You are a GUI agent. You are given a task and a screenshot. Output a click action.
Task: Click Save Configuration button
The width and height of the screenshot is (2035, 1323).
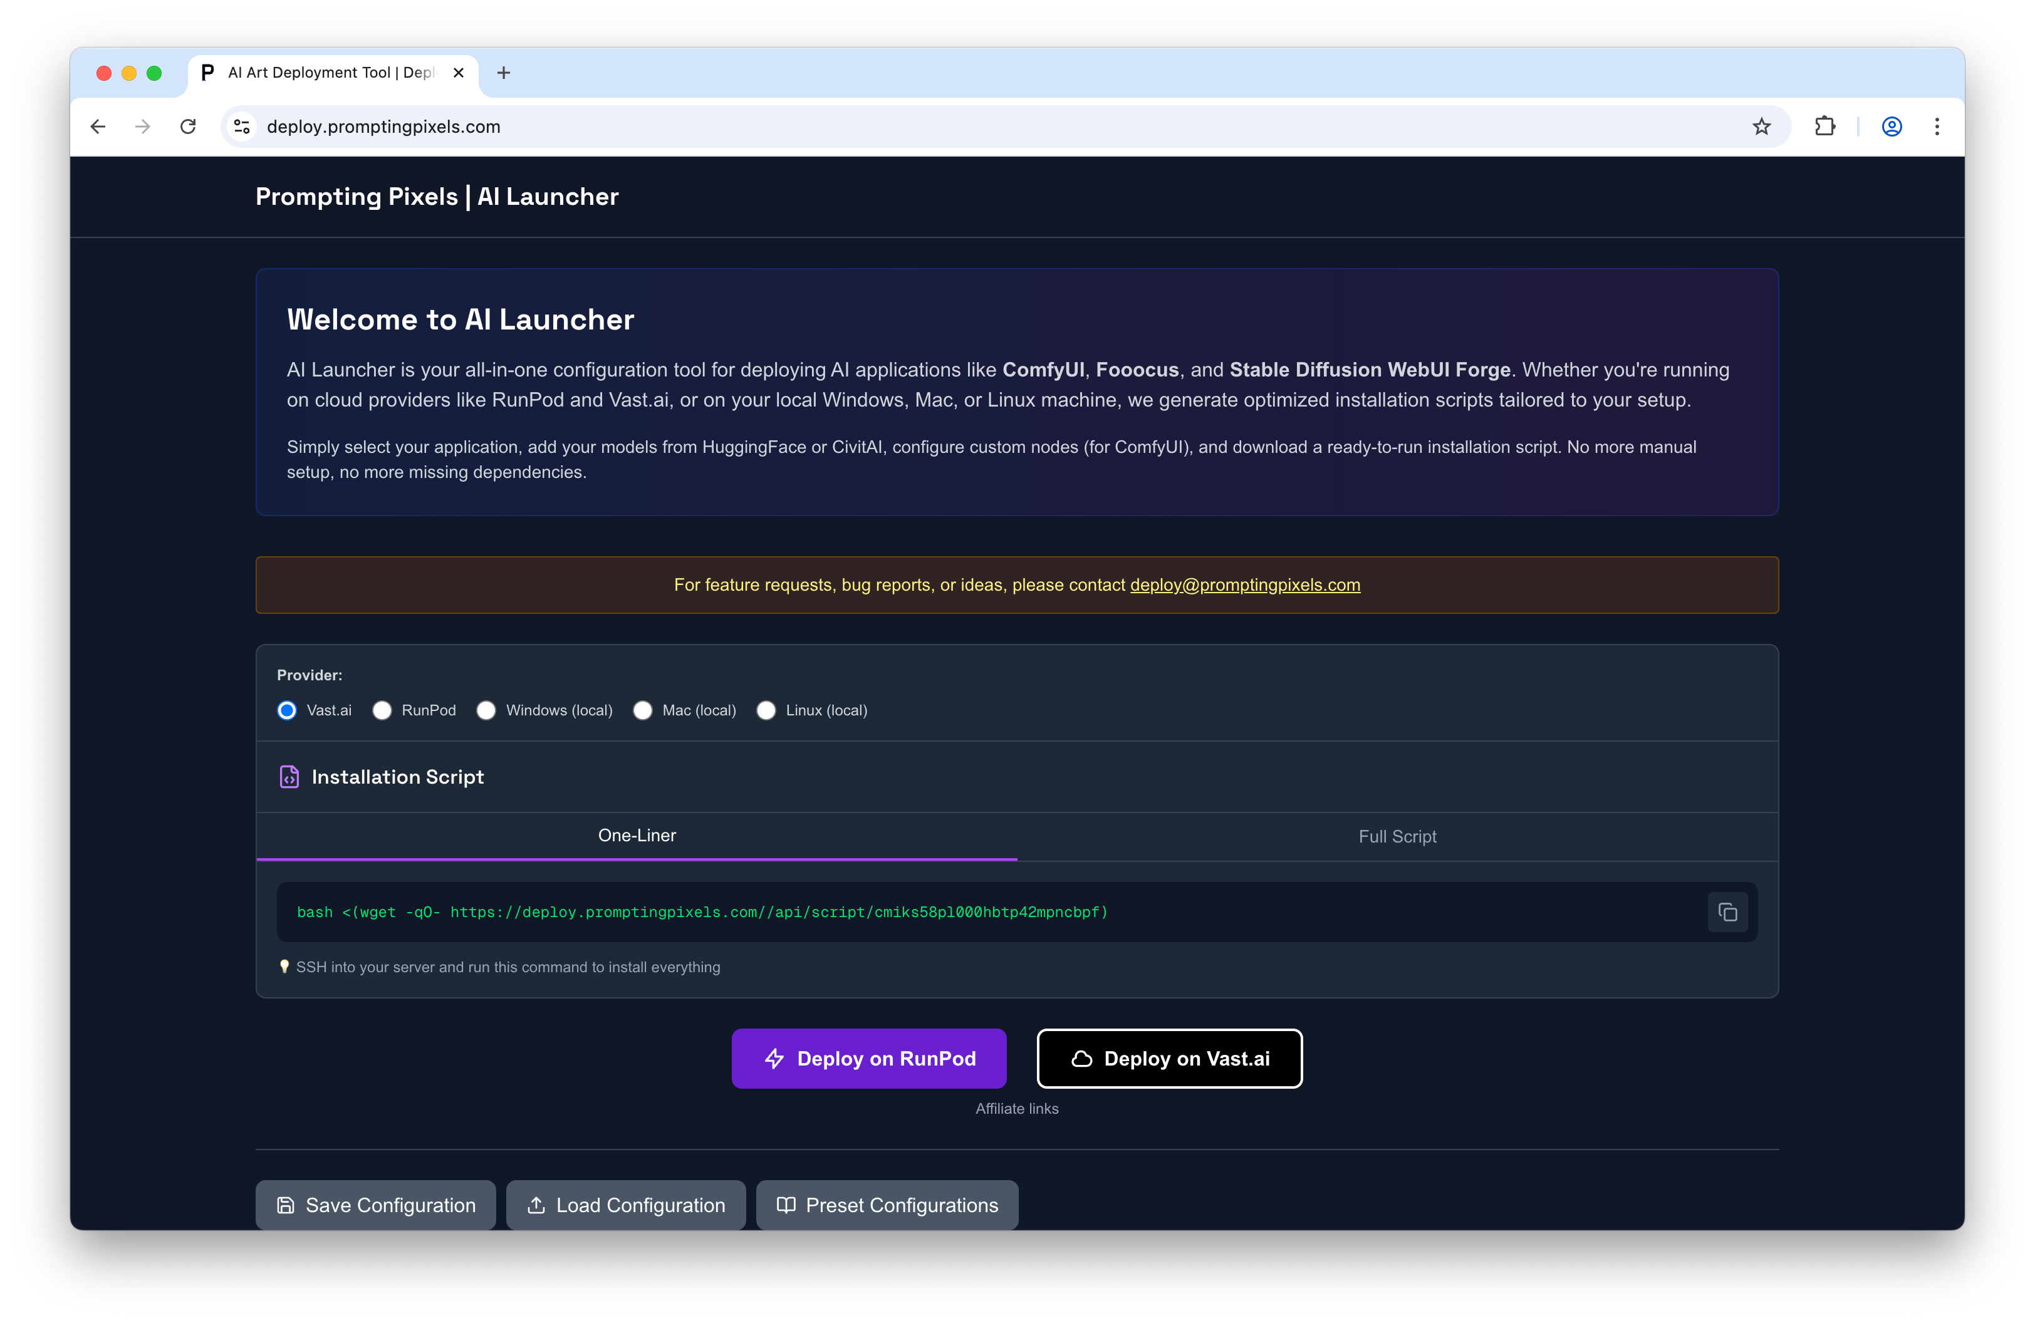click(375, 1205)
